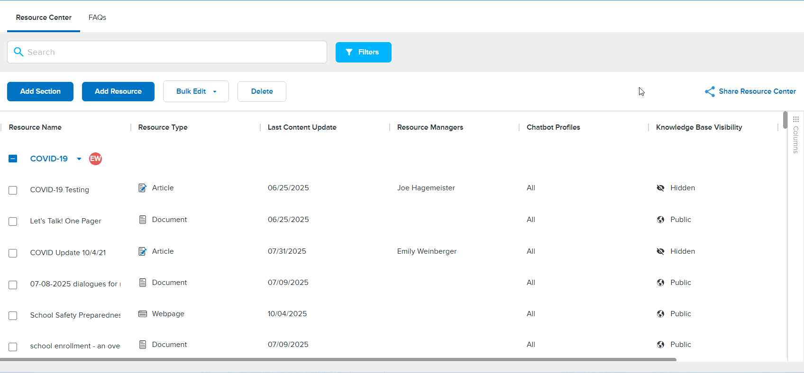The image size is (804, 373).
Task: Open the Filters panel
Action: [x=363, y=52]
